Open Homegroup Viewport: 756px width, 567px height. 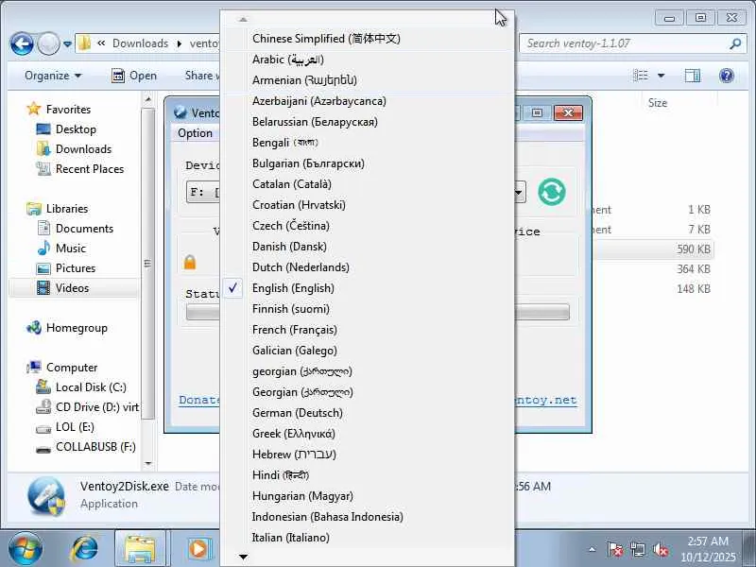(67, 328)
